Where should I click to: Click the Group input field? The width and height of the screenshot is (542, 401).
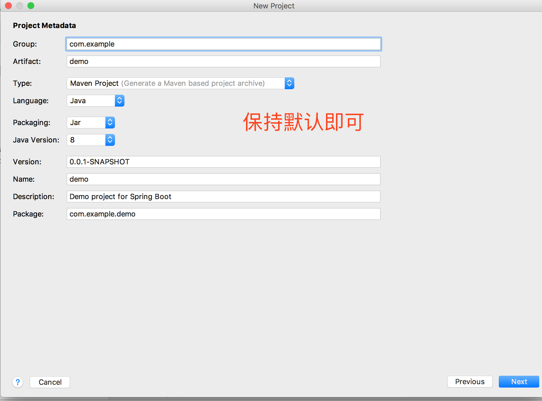pyautogui.click(x=223, y=44)
